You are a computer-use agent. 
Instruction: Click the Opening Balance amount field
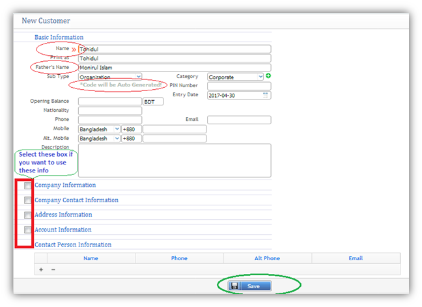click(x=109, y=101)
